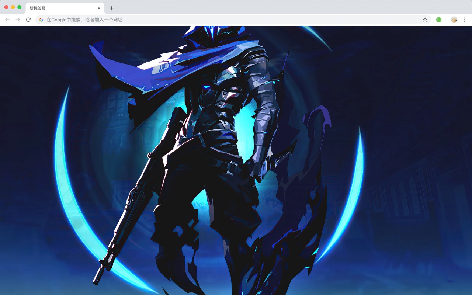
Task: Go back with the back arrow
Action: point(7,20)
